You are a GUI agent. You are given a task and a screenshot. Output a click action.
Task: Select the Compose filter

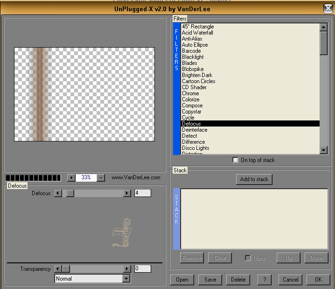pyautogui.click(x=250, y=106)
